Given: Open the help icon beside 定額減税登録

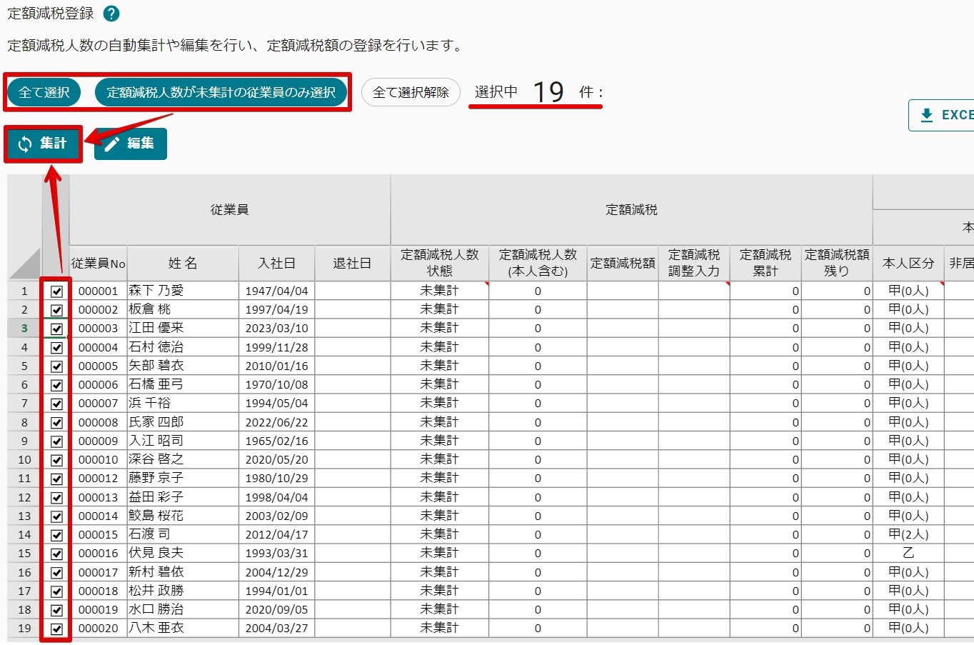Looking at the screenshot, I should [x=111, y=14].
